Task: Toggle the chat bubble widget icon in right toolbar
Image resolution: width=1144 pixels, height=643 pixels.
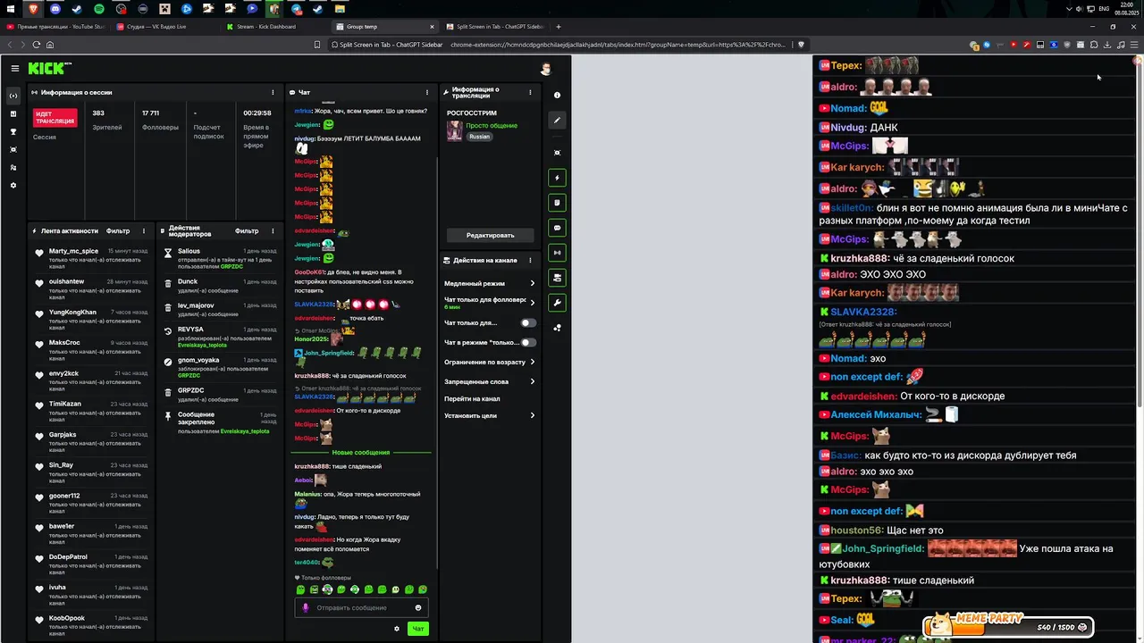Action: [x=557, y=228]
